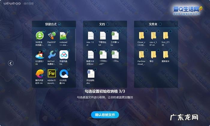210x126 pixels.
Task: Select the FlashFXP.lnk shortcut icon
Action: coord(52,36)
